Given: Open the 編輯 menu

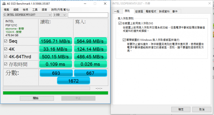Looking at the screenshot, I should point(16,10).
